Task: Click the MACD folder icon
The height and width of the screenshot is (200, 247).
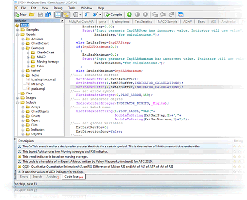Action: 33,57
